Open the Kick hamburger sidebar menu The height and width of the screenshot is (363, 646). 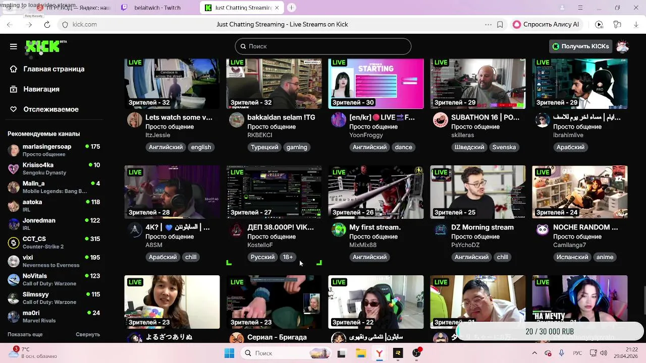point(14,46)
